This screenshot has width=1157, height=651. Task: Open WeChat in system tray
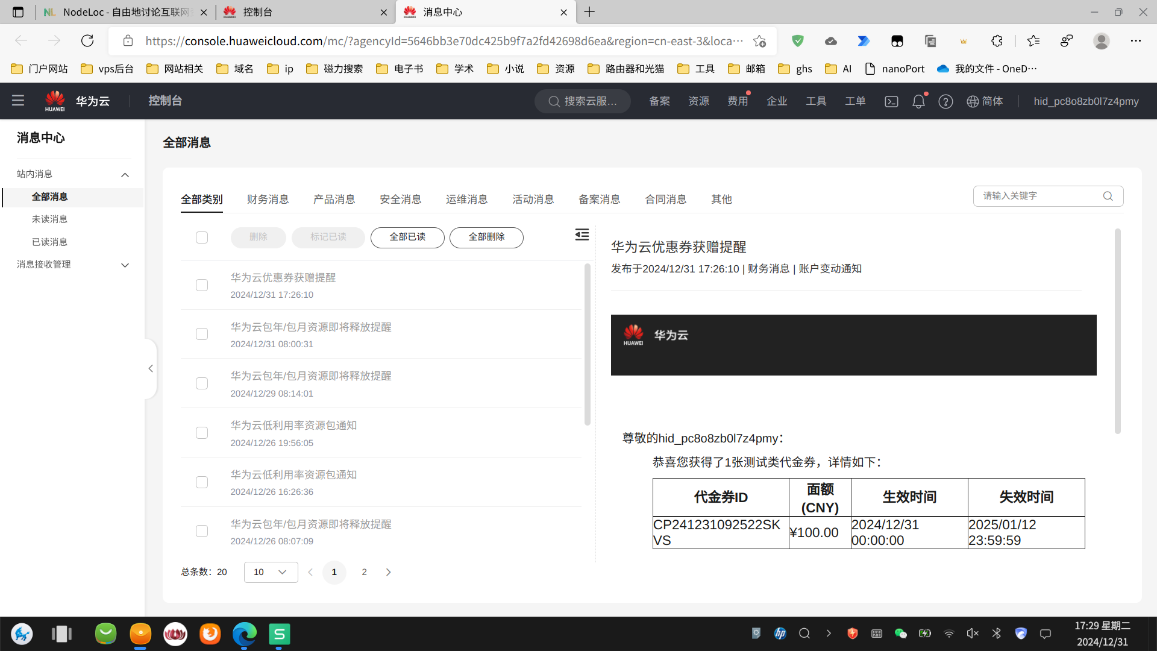click(900, 633)
